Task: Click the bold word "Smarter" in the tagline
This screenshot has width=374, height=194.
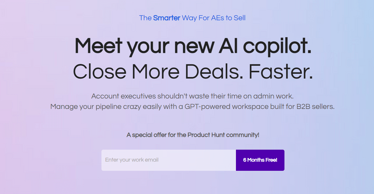Action: tap(167, 18)
